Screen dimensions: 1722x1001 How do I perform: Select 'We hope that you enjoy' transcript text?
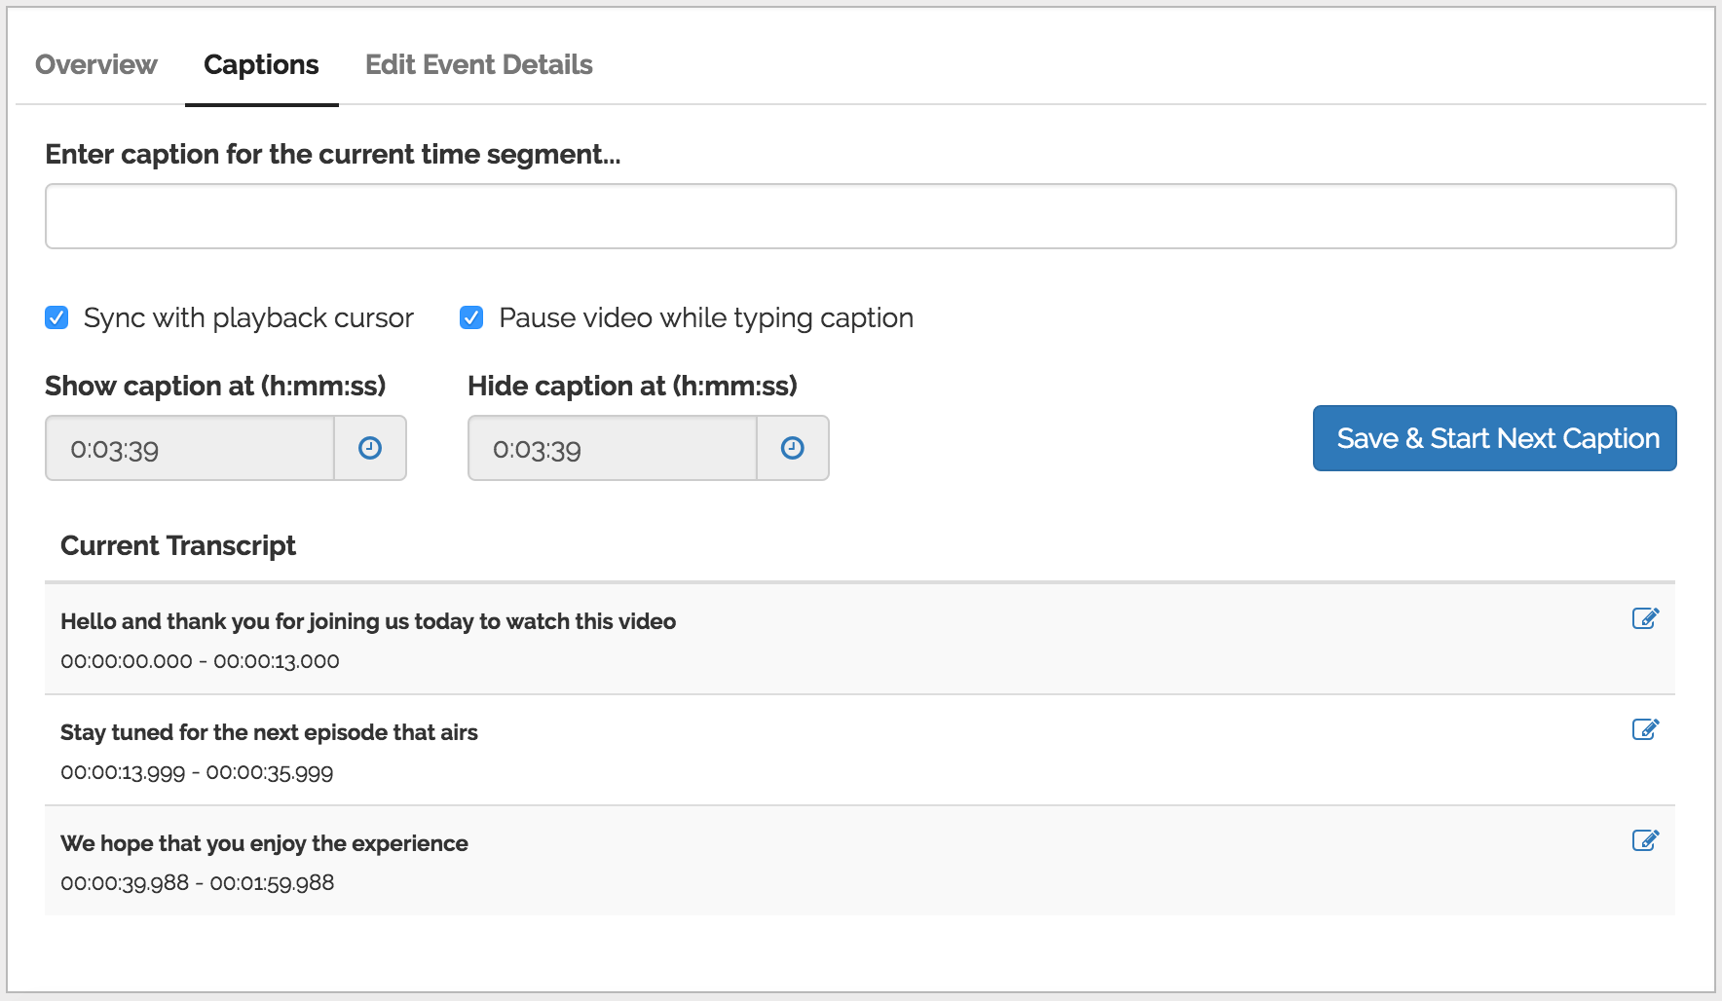[264, 843]
